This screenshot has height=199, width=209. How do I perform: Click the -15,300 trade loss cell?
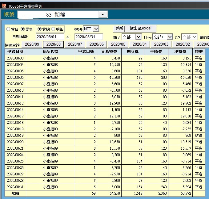pos(109,78)
